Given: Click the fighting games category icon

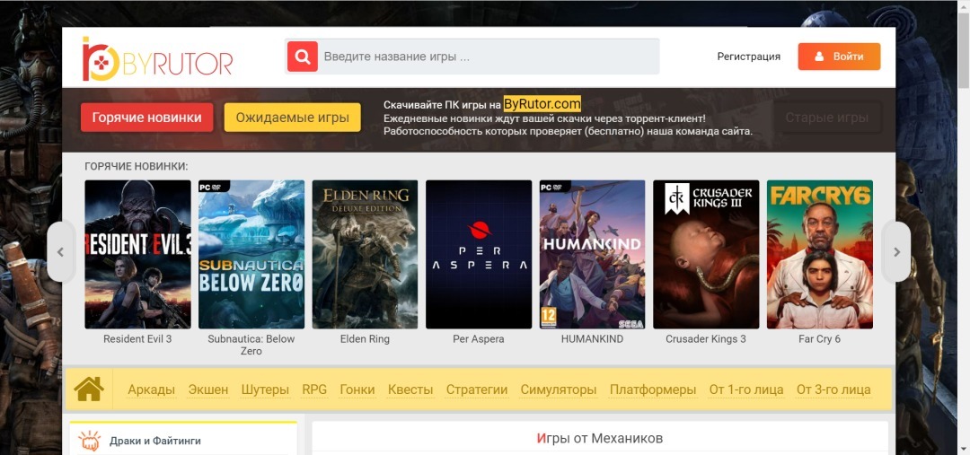Looking at the screenshot, I should (x=89, y=441).
